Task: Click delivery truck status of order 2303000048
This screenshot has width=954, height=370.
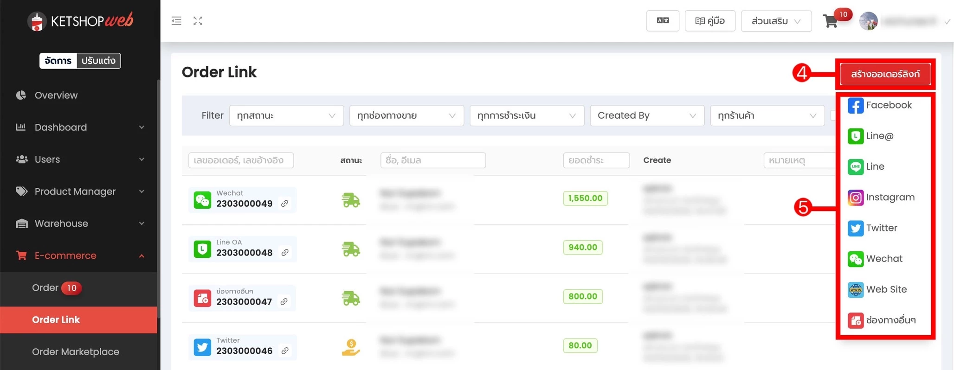Action: pyautogui.click(x=351, y=249)
